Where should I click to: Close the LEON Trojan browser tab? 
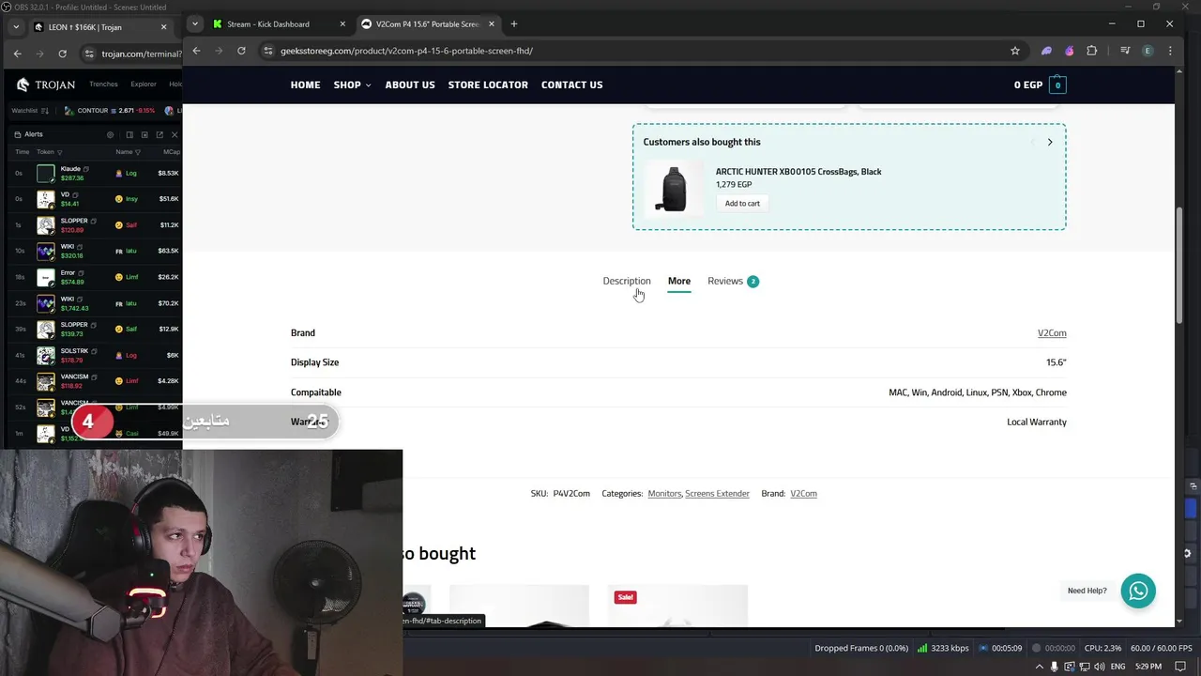[x=164, y=27]
